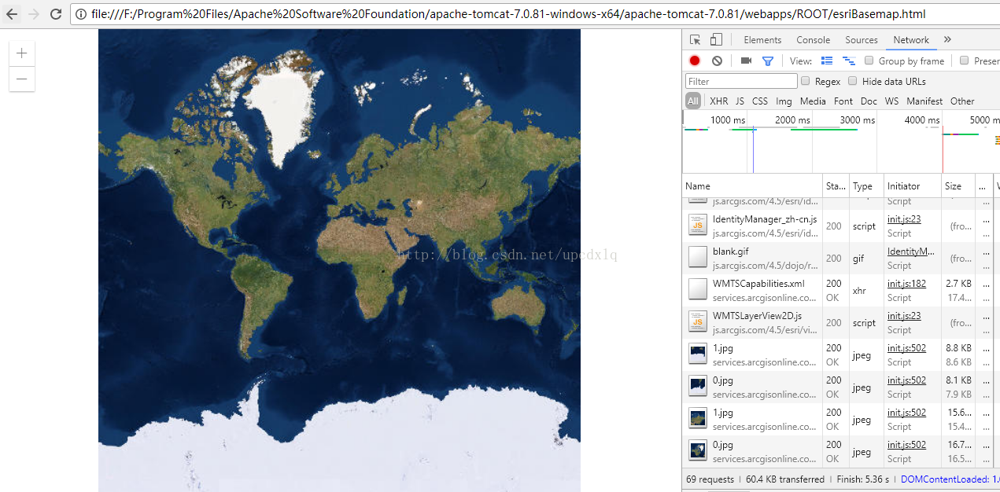This screenshot has width=1000, height=492.
Task: Toggle the network filter funnel icon
Action: coord(768,61)
